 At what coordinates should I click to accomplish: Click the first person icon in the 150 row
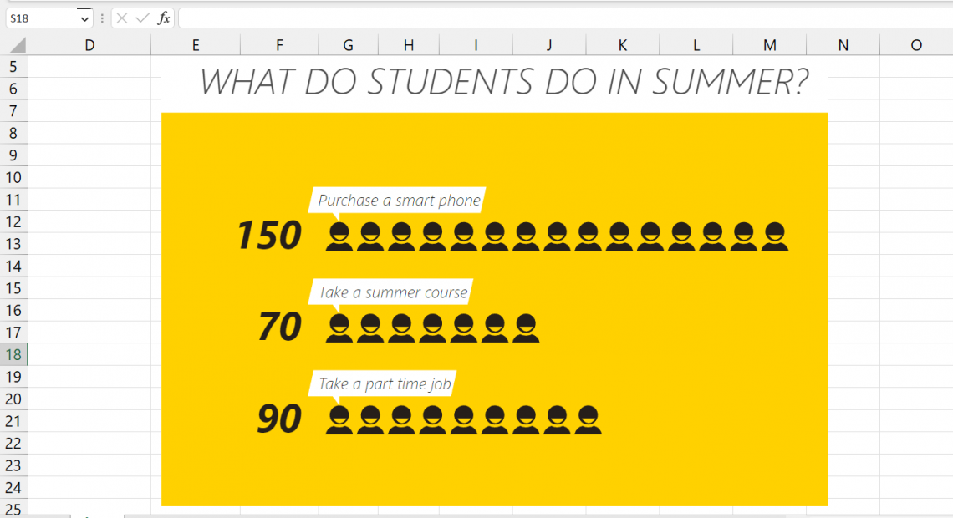[x=339, y=236]
